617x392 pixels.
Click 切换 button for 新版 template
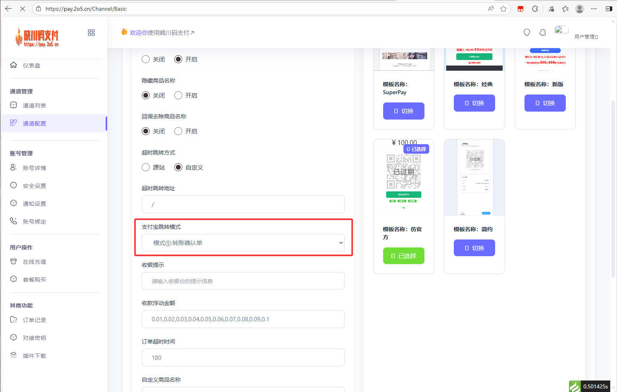545,103
